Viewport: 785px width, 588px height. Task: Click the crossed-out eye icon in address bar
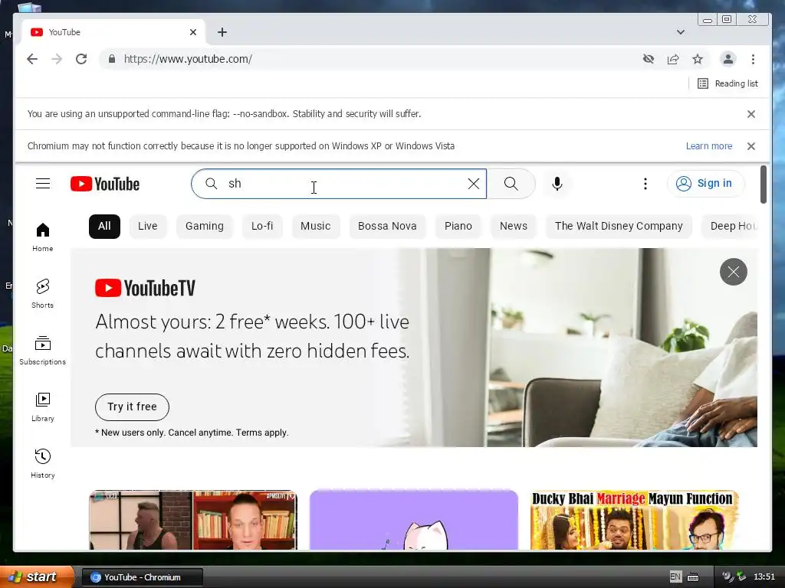[x=649, y=59]
